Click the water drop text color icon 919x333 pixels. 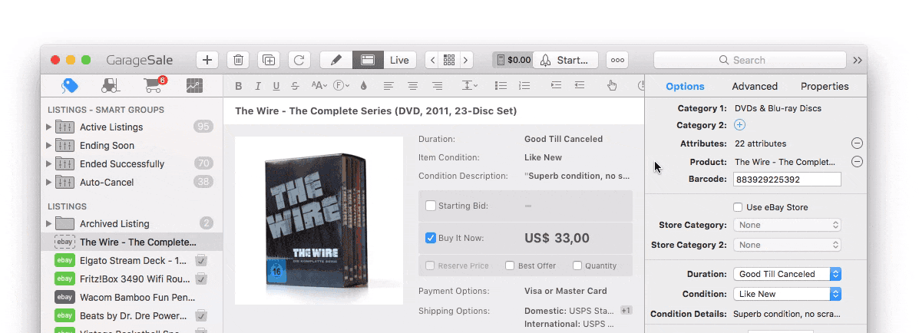363,86
